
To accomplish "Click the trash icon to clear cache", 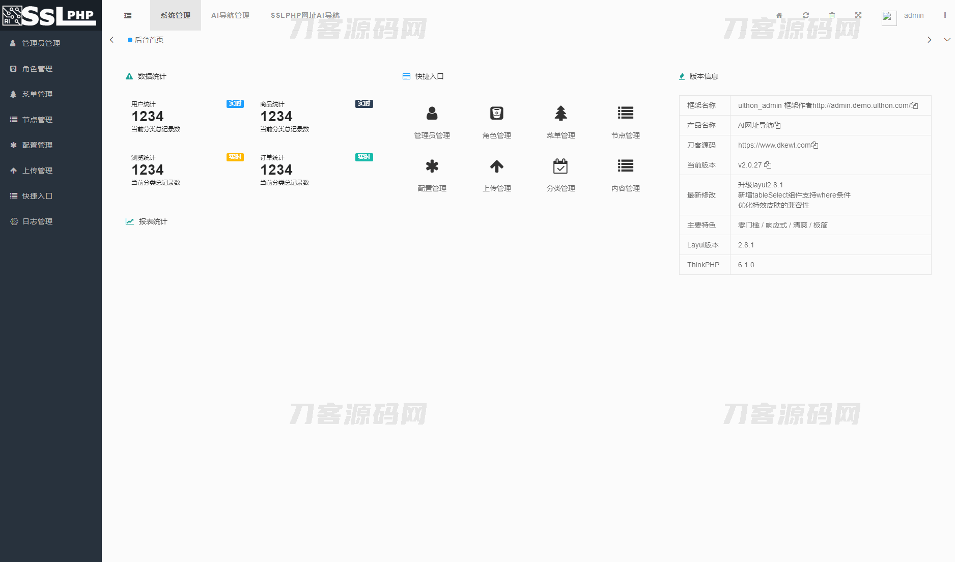I will tap(832, 15).
